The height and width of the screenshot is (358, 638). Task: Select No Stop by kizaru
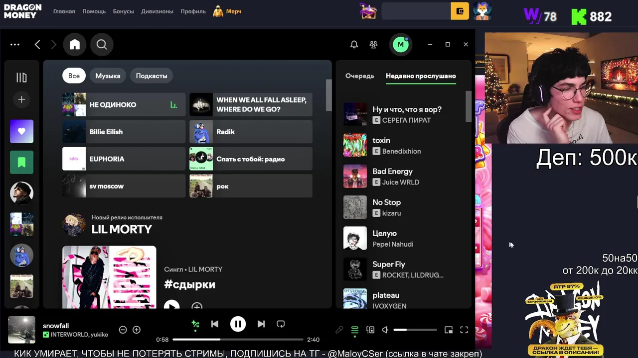(404, 207)
